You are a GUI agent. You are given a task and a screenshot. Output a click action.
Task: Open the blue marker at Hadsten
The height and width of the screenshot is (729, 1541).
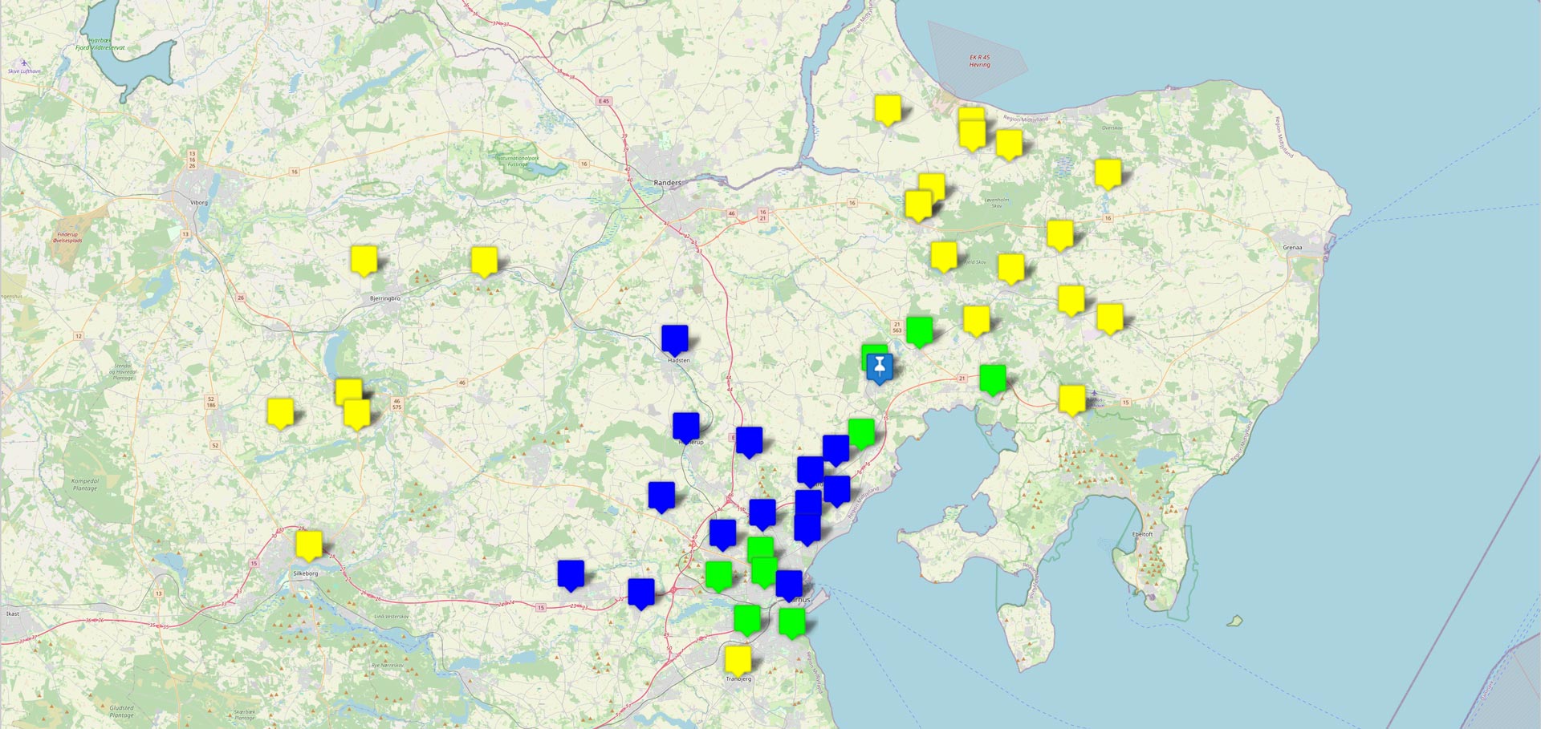(x=675, y=338)
